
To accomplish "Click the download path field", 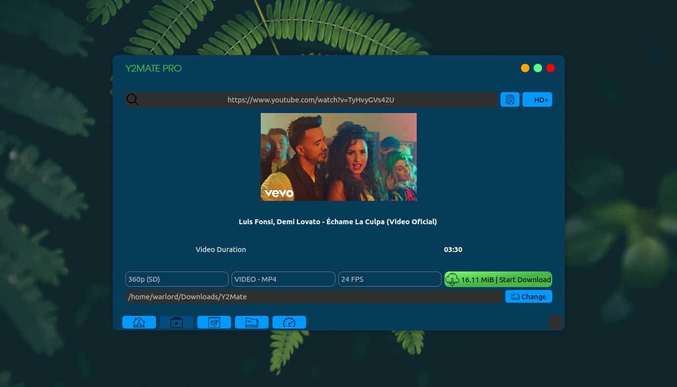I will (313, 296).
